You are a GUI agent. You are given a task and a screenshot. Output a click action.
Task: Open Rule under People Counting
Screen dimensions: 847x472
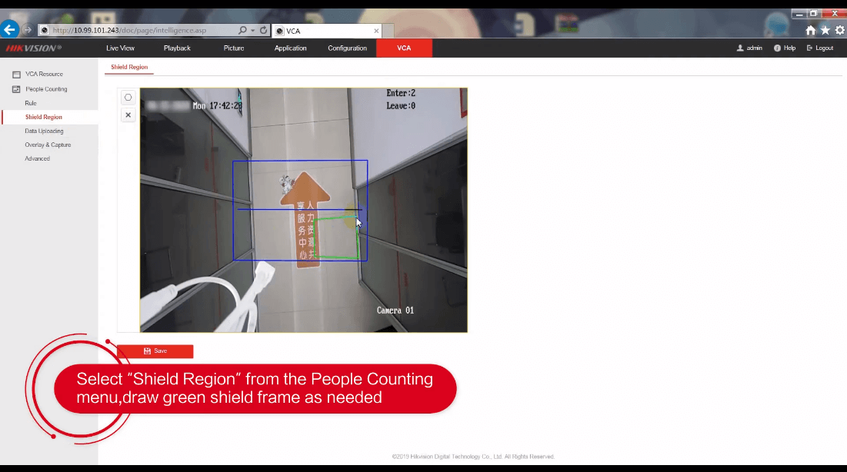point(31,103)
